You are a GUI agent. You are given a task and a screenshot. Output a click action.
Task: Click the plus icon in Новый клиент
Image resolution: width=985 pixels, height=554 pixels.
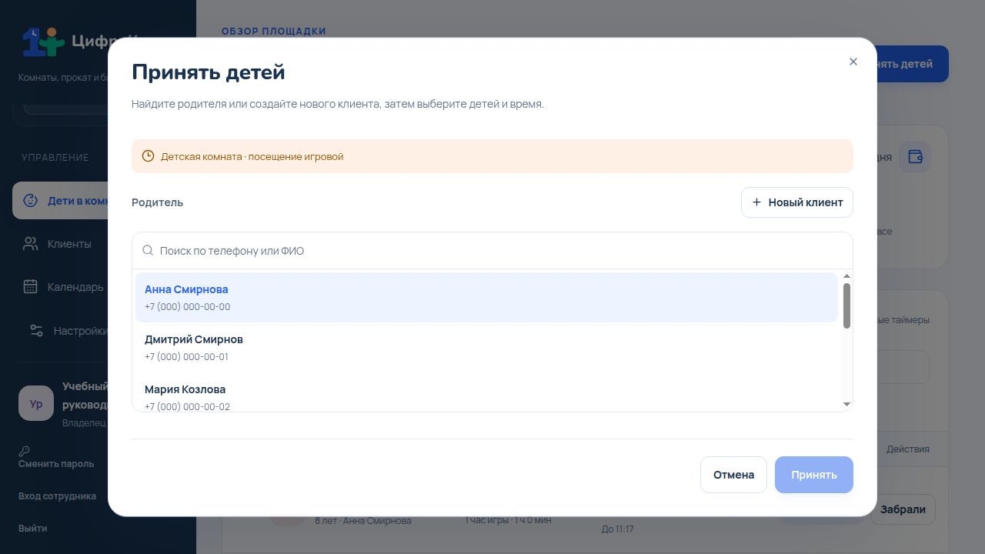(756, 202)
